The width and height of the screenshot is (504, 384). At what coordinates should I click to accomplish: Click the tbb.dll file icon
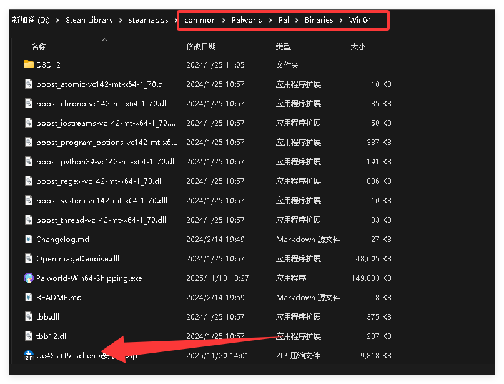[28, 316]
